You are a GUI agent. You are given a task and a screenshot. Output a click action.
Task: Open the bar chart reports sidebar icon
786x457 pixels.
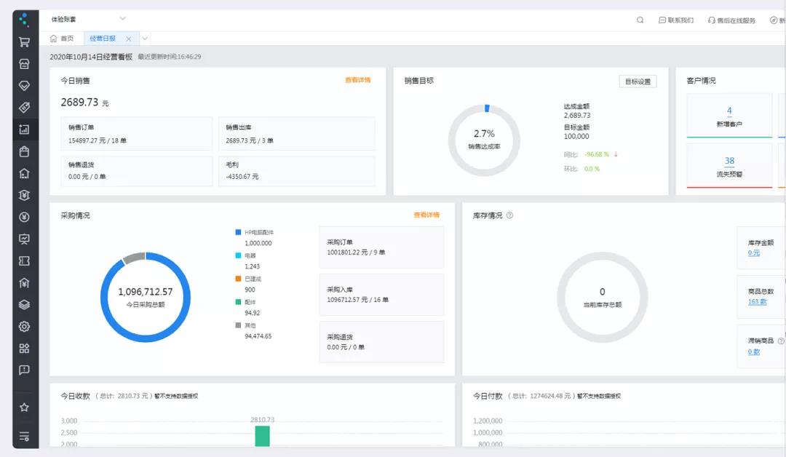pos(24,130)
